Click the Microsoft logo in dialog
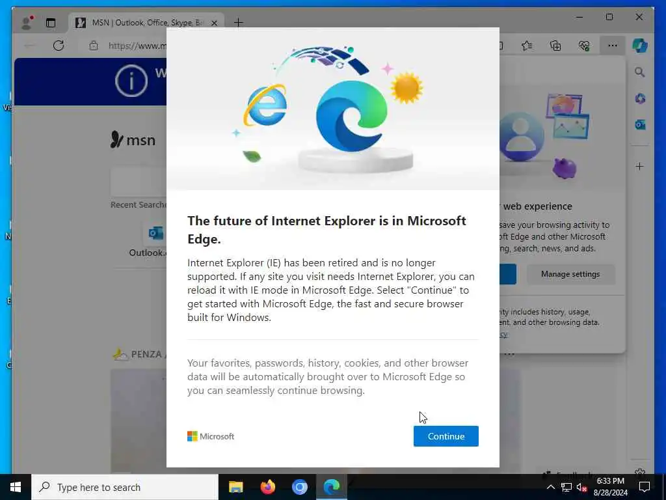666x500 pixels. coord(211,436)
